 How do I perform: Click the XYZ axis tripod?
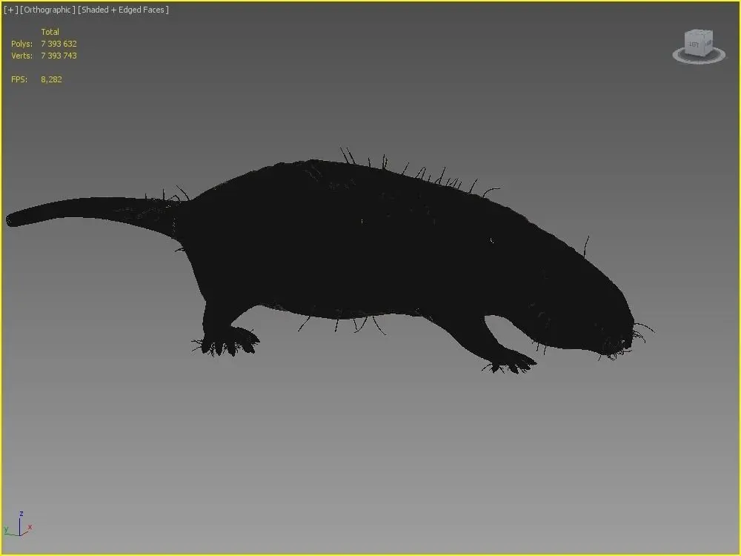(x=18, y=524)
